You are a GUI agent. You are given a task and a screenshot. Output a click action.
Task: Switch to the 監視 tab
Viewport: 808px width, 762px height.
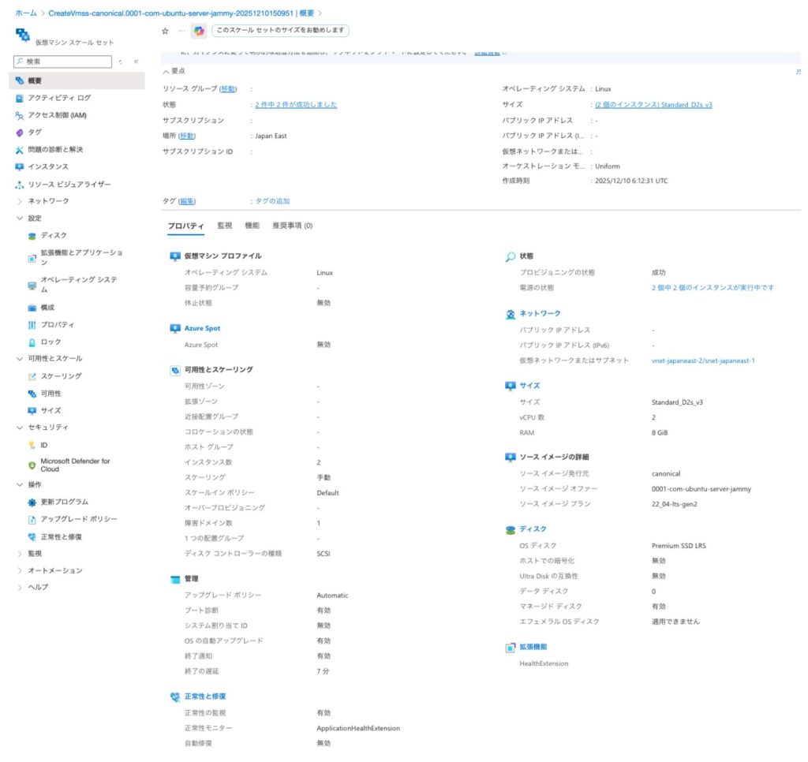225,226
